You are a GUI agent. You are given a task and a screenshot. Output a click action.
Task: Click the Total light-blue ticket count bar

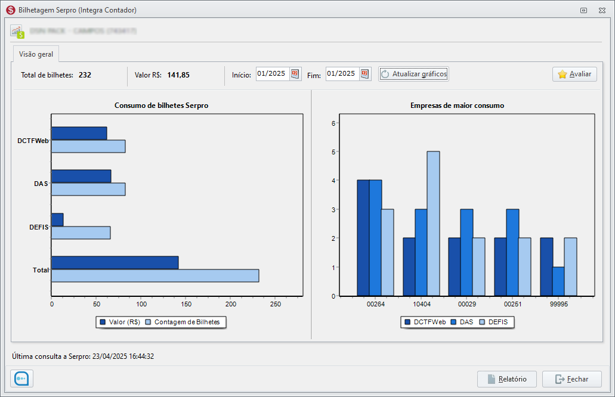tap(155, 275)
